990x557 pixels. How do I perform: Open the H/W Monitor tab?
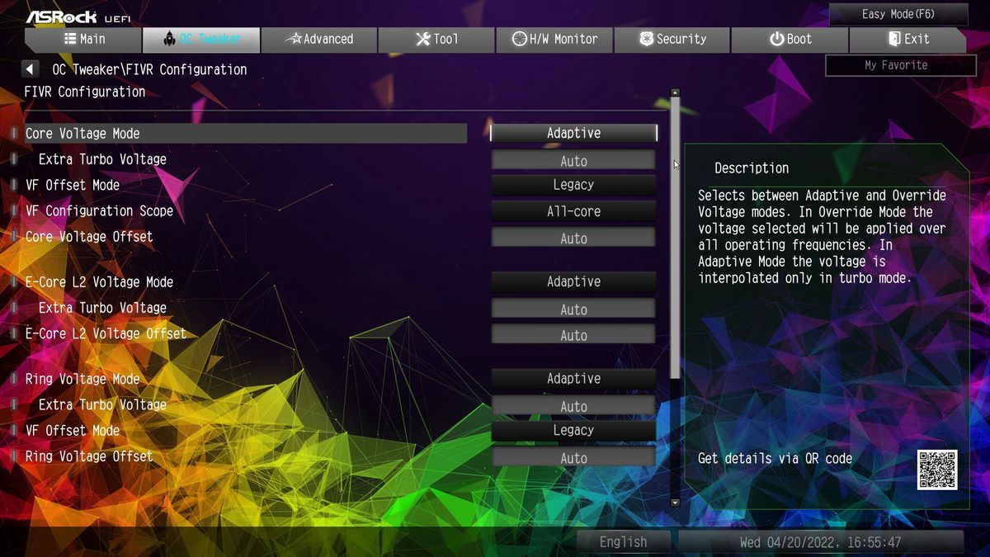[x=554, y=40]
